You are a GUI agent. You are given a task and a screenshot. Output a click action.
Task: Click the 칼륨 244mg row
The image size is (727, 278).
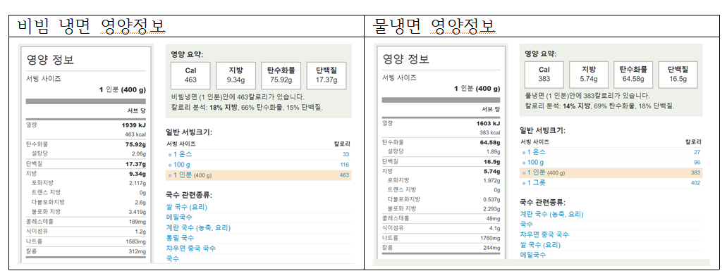coord(441,248)
